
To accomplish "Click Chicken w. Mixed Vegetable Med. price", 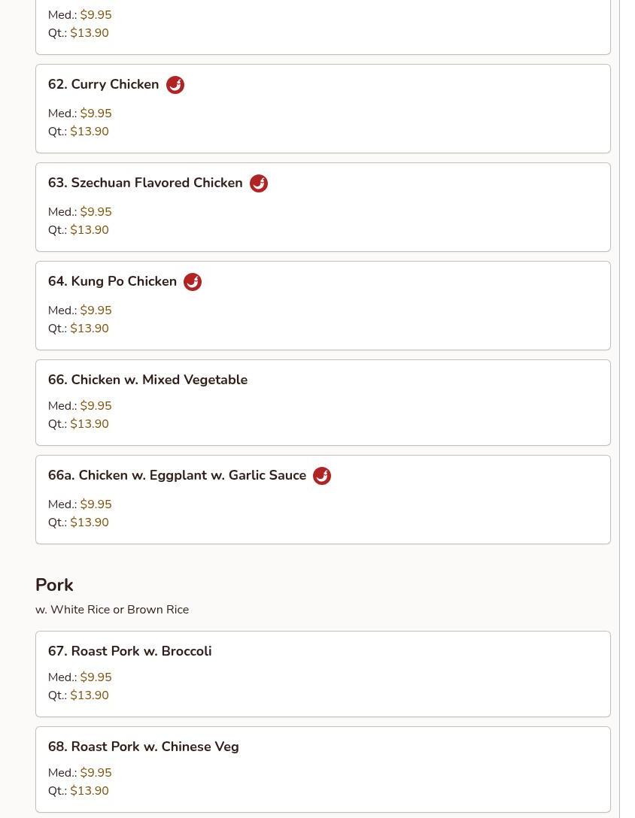I will (96, 406).
